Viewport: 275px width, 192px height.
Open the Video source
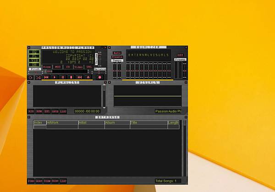(78, 67)
